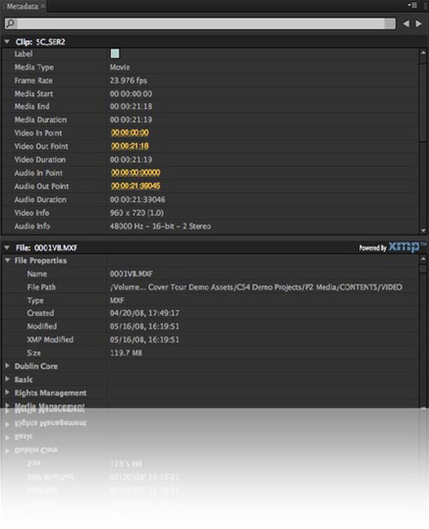This screenshot has height=529, width=429.
Task: Select the Frame Rate value 23.976 fps
Action: coord(129,80)
